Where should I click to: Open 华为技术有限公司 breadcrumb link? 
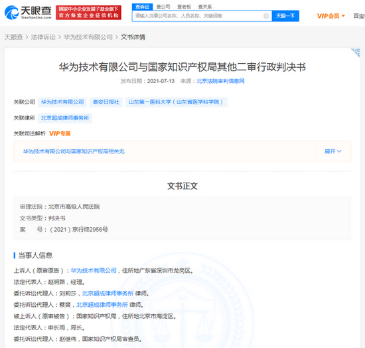88,37
